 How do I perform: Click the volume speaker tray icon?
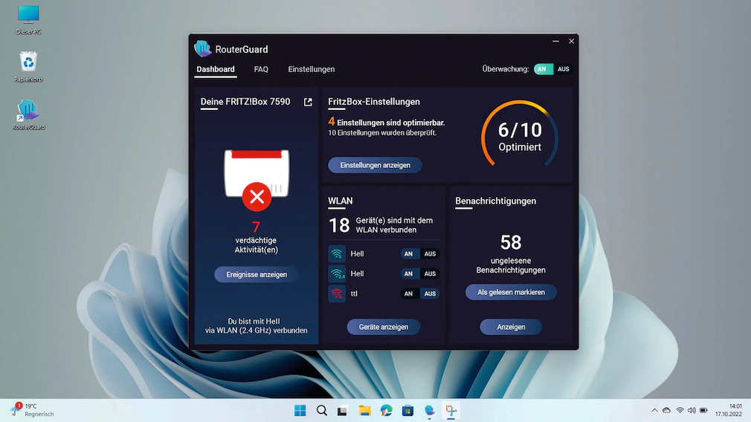pyautogui.click(x=692, y=411)
